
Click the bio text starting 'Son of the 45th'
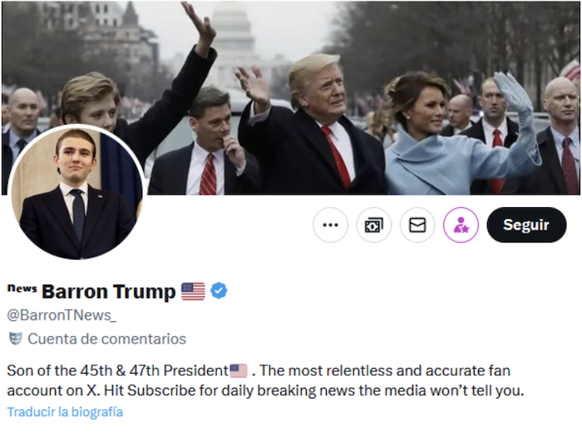116,370
